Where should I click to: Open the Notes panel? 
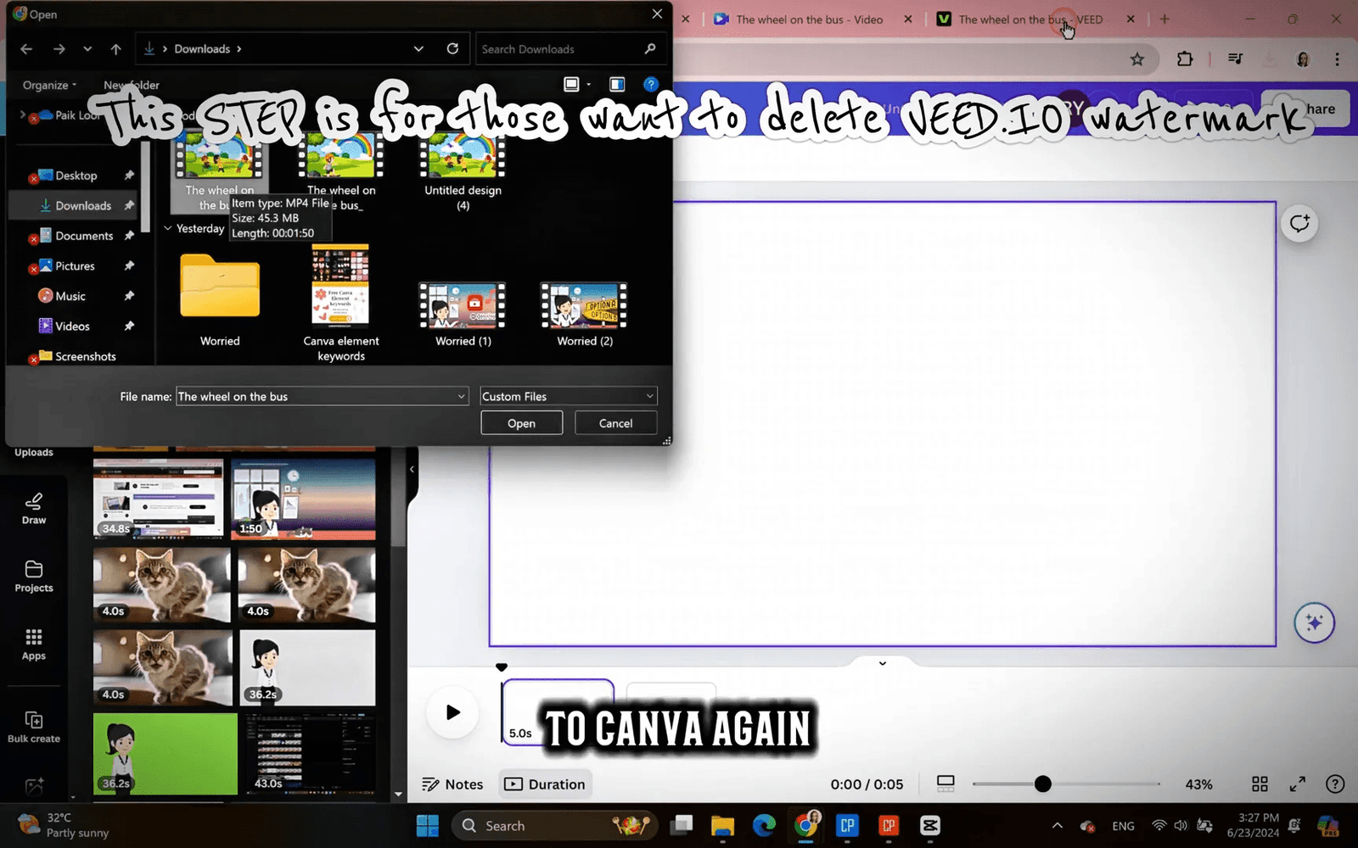452,784
